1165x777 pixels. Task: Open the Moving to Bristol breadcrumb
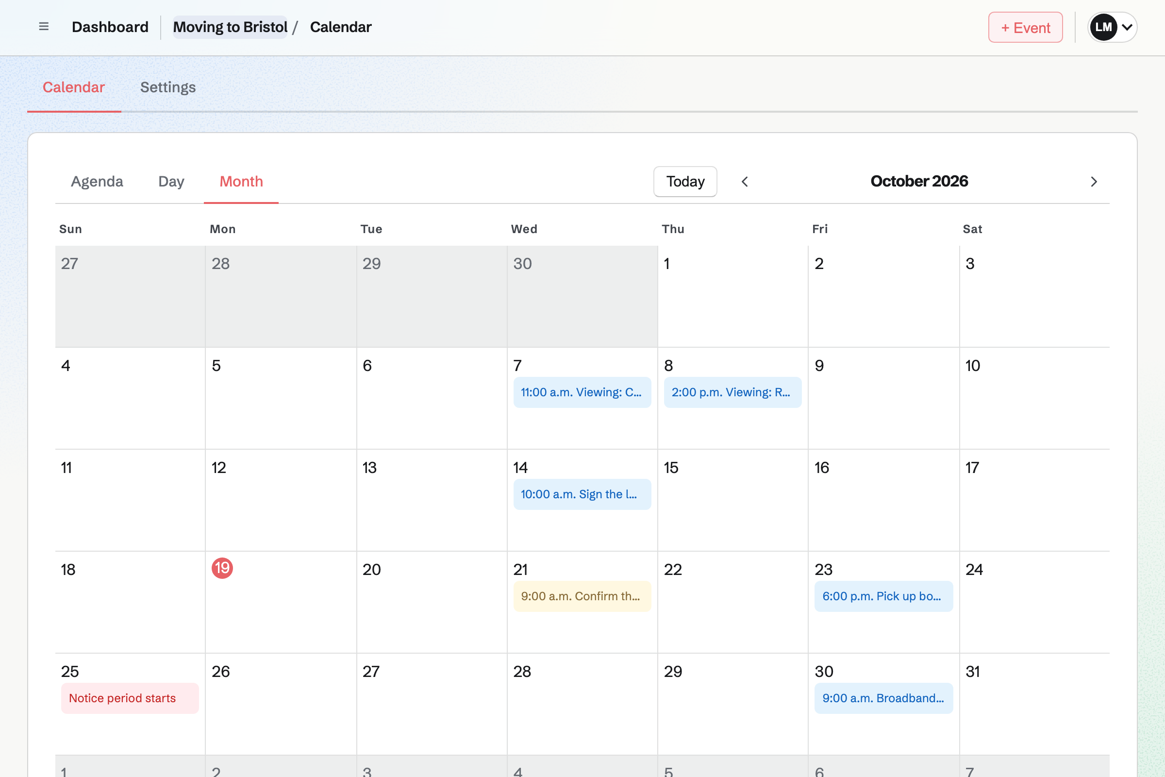[230, 27]
